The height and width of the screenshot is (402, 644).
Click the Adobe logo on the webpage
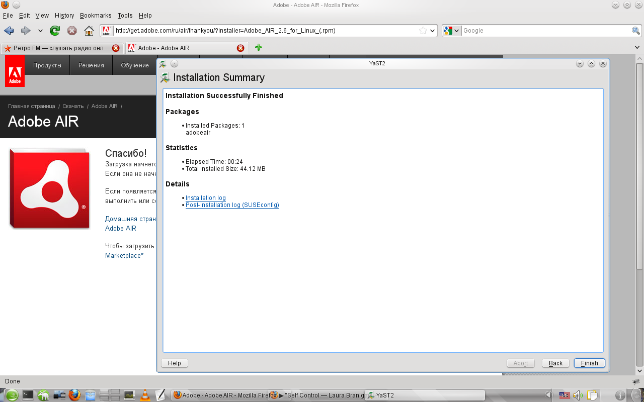pos(15,71)
